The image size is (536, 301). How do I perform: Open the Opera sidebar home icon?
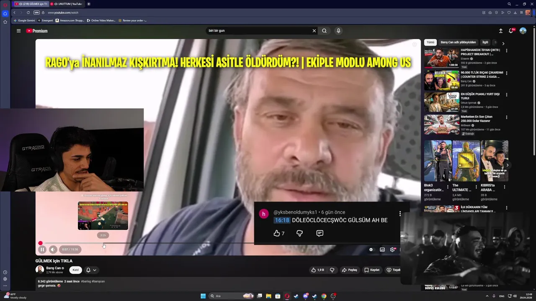[5, 13]
